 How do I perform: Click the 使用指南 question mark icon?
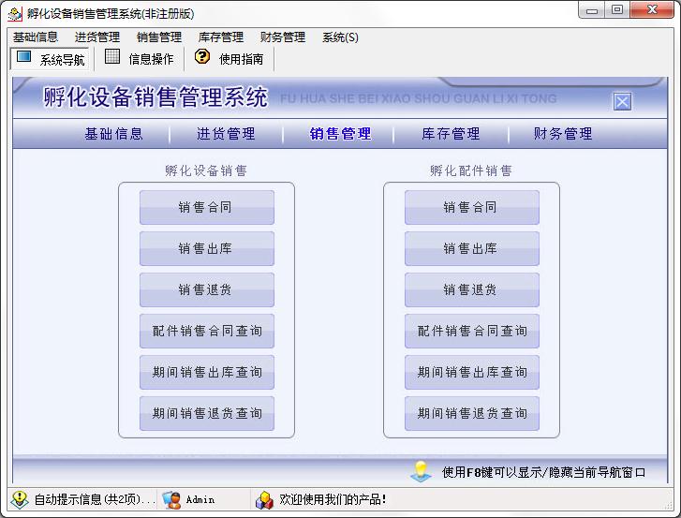[x=202, y=56]
